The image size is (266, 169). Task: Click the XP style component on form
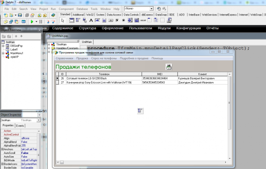tap(169, 67)
